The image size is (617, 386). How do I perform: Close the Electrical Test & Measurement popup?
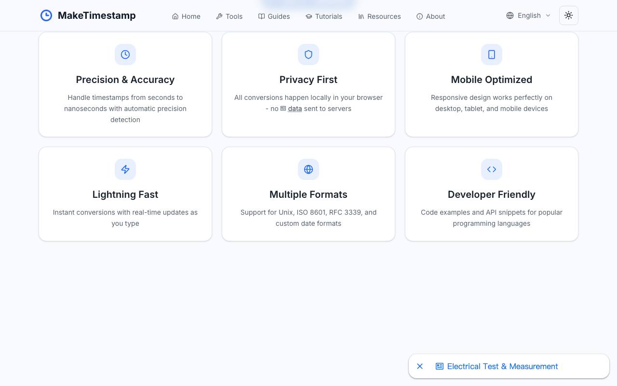tap(420, 366)
